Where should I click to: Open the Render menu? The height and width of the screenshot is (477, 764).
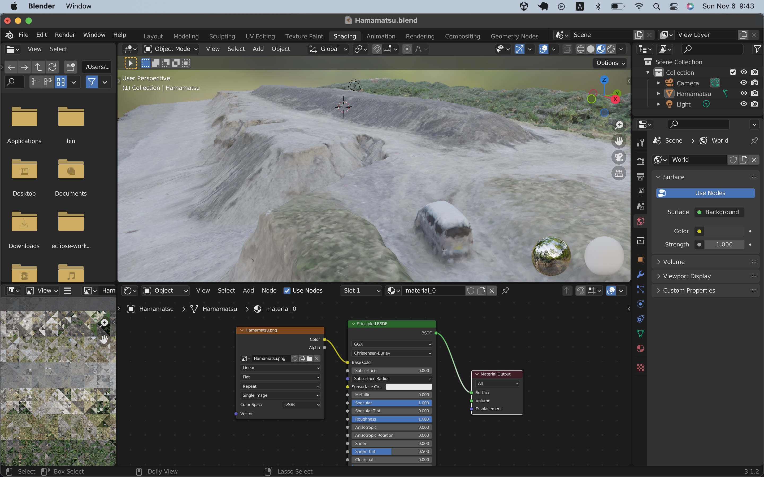[65, 35]
